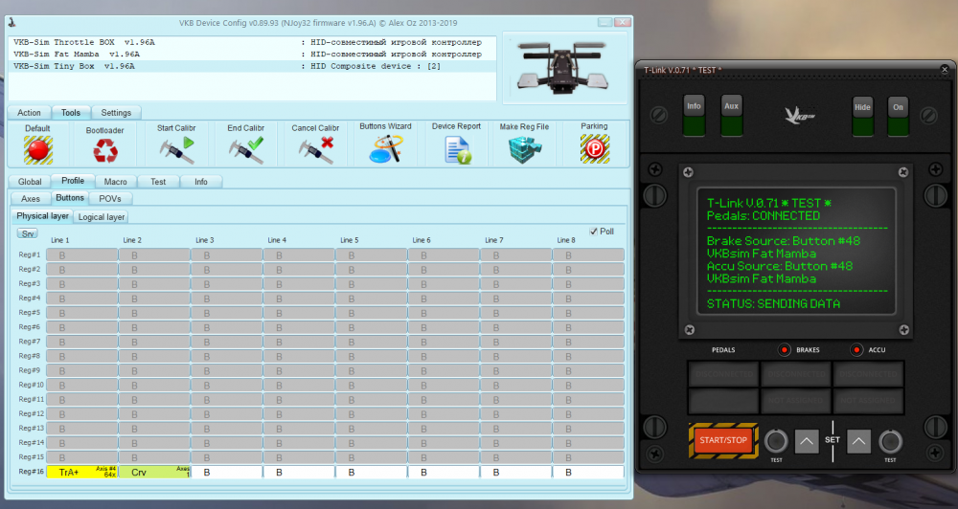Click the Line 1 column header
This screenshot has height=509, width=958.
pos(59,240)
